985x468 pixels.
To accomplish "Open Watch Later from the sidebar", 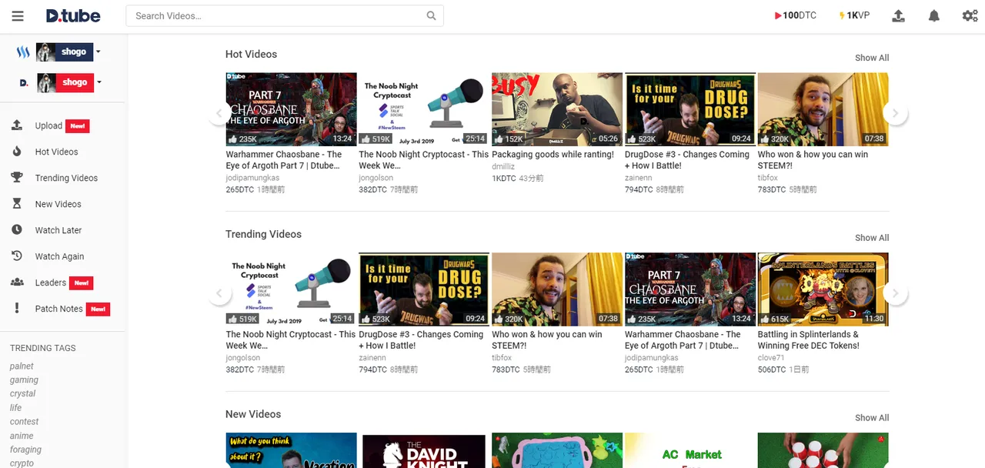I will click(58, 230).
